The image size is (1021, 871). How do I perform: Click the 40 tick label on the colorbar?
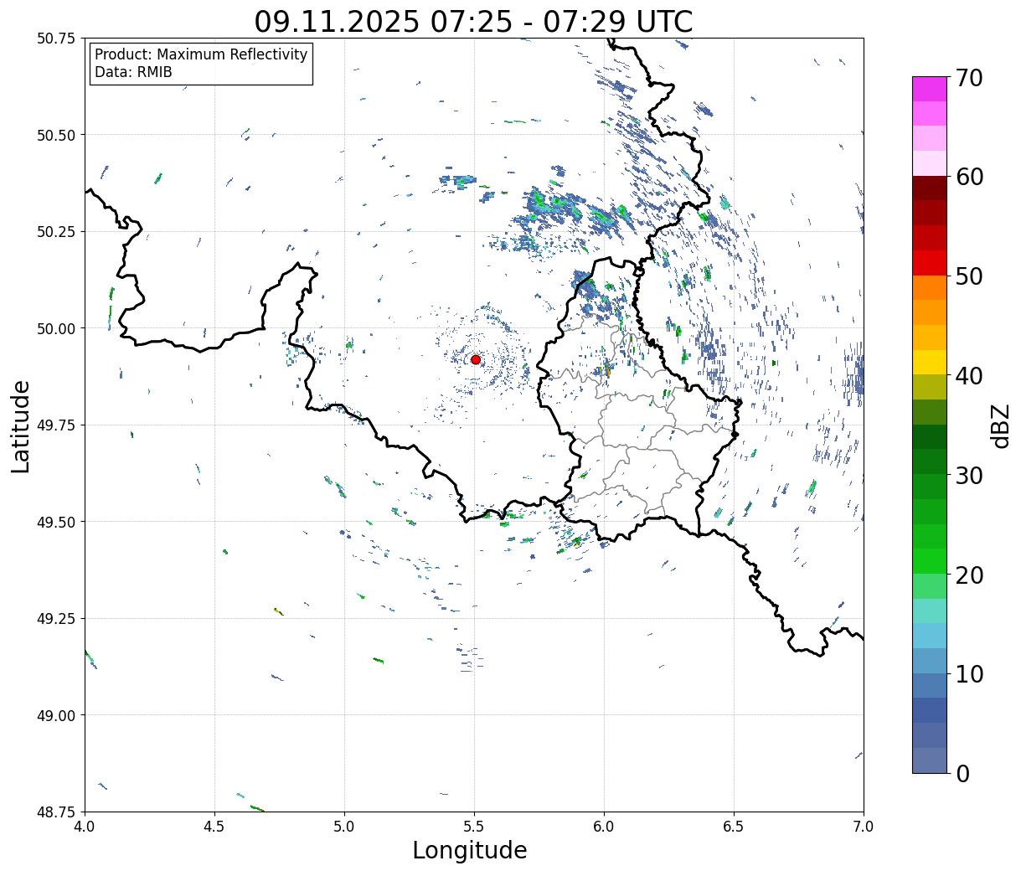pyautogui.click(x=968, y=376)
